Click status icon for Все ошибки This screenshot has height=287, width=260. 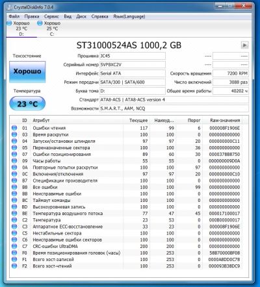pyautogui.click(x=14, y=187)
